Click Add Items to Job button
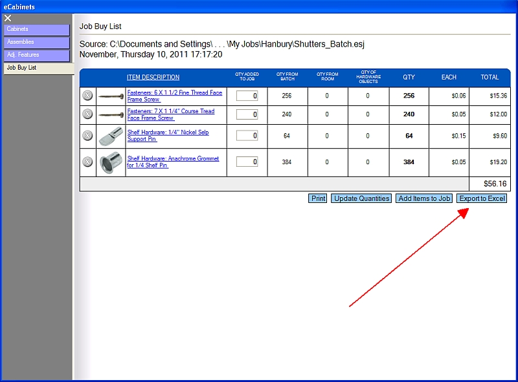This screenshot has width=518, height=382. click(424, 198)
